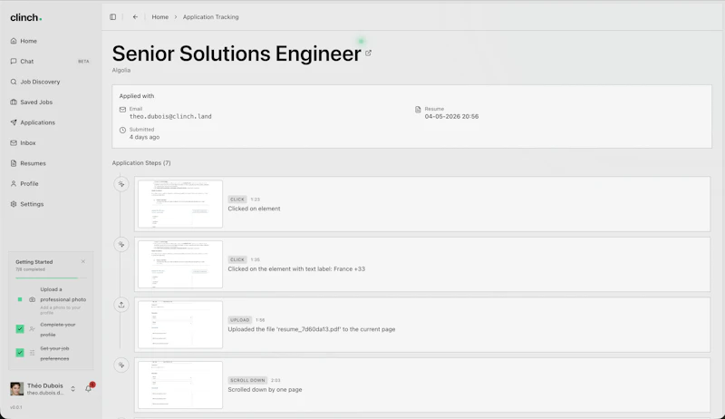
Task: Click the resume 04-05-2026 20:56 link
Action: pyautogui.click(x=451, y=117)
